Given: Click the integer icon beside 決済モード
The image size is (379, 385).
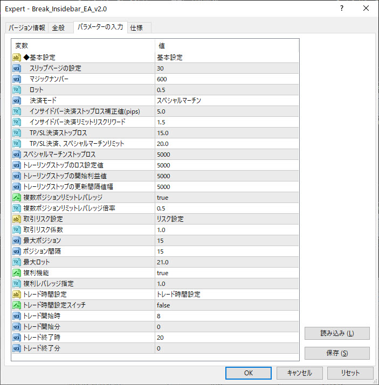Looking at the screenshot, I should 17,101.
